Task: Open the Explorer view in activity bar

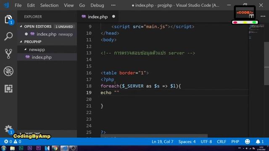Action: pos(8,19)
